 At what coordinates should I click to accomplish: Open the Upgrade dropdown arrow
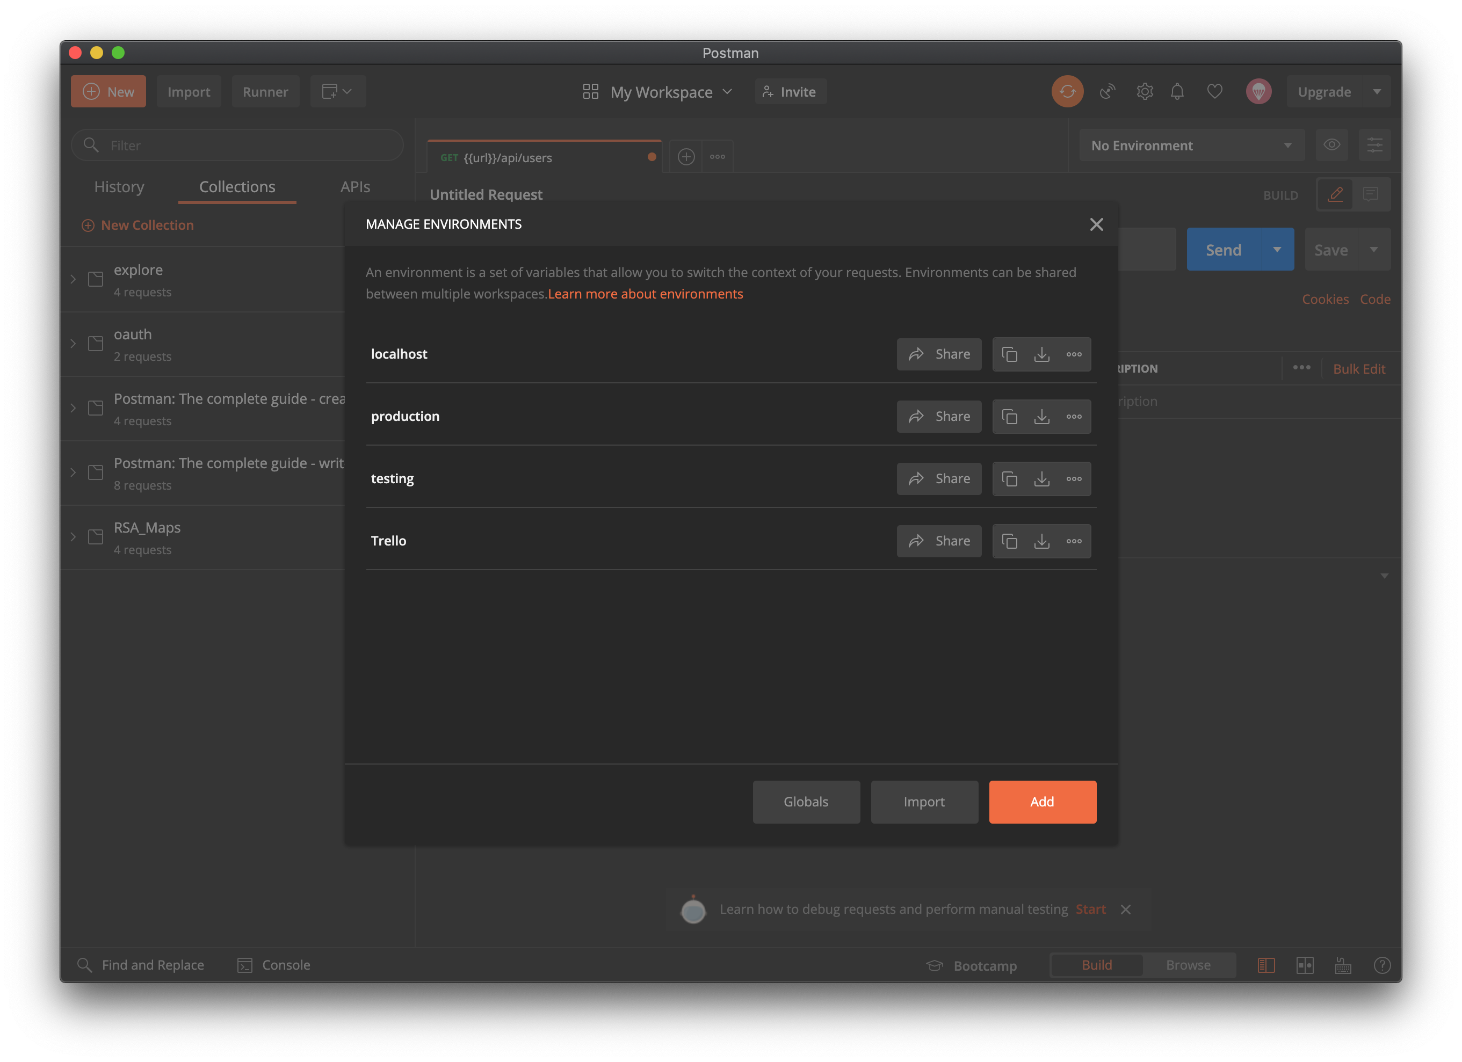pos(1376,91)
